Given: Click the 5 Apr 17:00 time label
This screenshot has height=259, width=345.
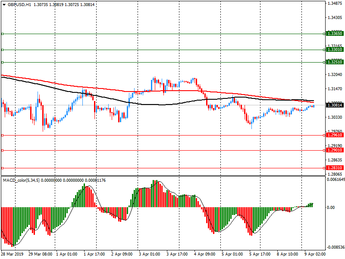Looking at the screenshot, I should [x=260, y=254].
